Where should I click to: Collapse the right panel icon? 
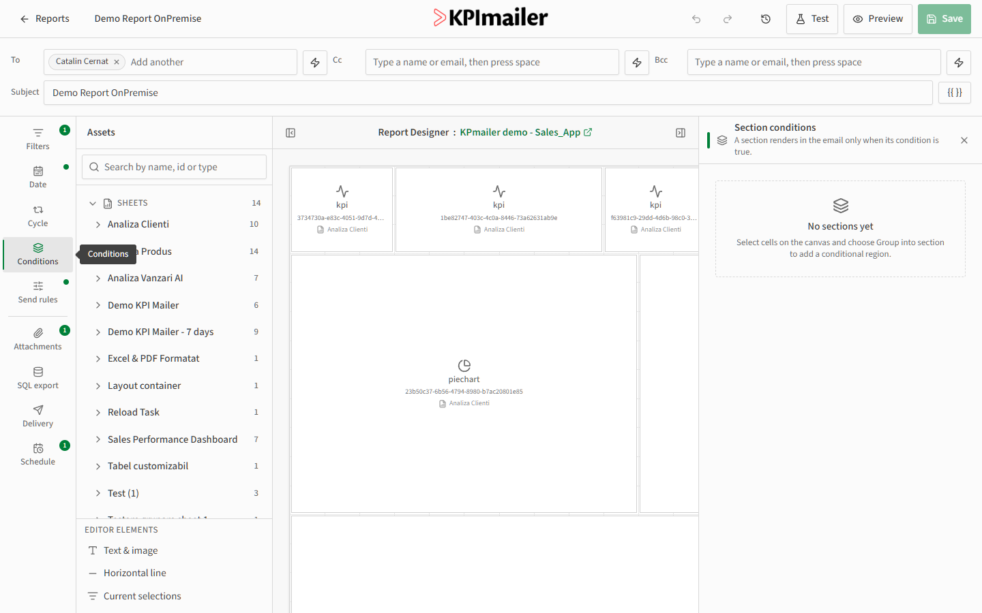click(x=681, y=133)
